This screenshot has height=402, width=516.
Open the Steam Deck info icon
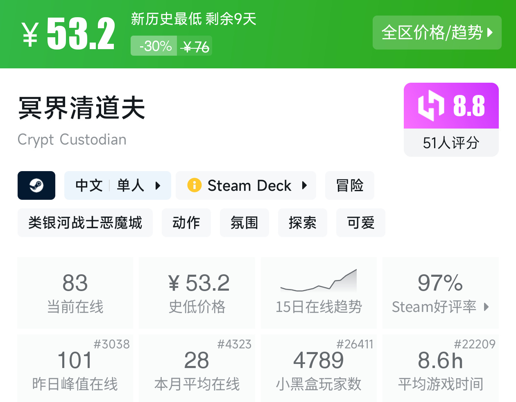coord(195,185)
